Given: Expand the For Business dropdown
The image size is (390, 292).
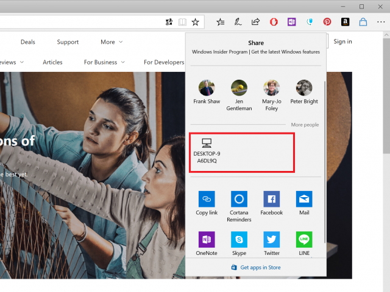Looking at the screenshot, I should click(x=104, y=62).
